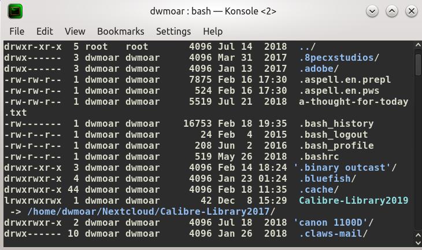Image resolution: width=422 pixels, height=250 pixels.
Task: Open the File menu
Action: [x=17, y=31]
